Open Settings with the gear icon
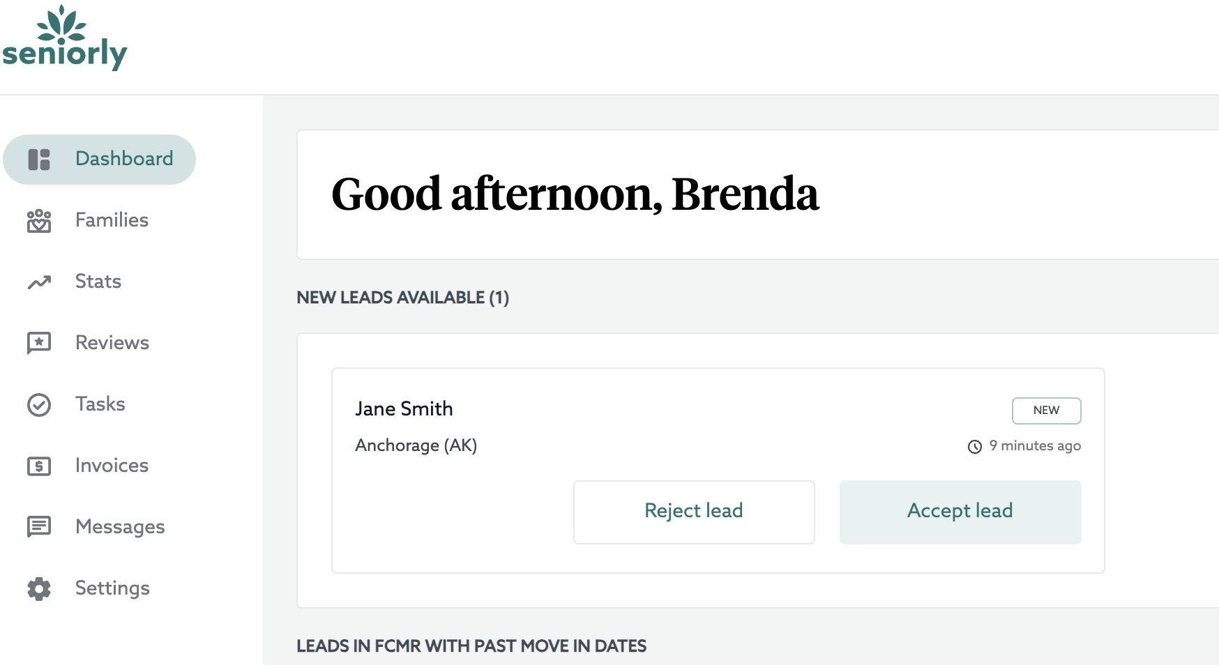 (x=39, y=588)
